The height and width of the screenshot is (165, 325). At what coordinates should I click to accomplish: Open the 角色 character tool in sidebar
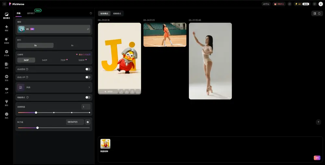(6, 115)
